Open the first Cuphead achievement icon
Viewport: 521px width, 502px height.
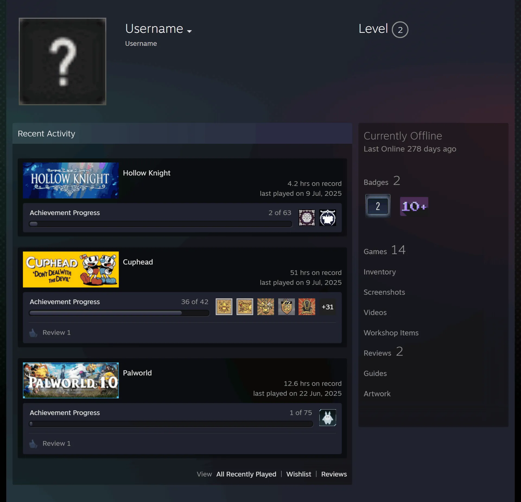[x=224, y=306]
